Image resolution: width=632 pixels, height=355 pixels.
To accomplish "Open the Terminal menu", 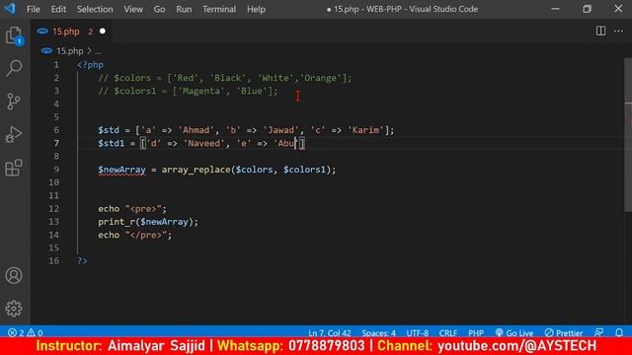I will click(x=219, y=9).
